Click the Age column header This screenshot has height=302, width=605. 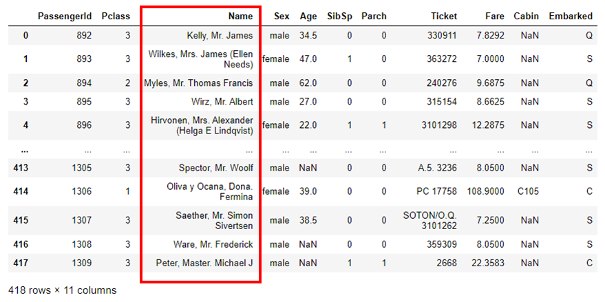coord(308,17)
